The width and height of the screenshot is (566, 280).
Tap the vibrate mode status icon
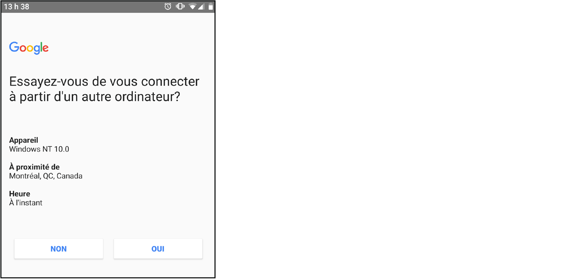tap(180, 7)
